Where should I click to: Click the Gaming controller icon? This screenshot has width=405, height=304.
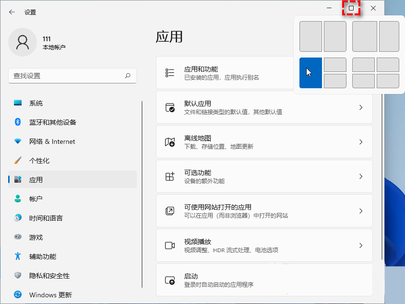coord(18,237)
